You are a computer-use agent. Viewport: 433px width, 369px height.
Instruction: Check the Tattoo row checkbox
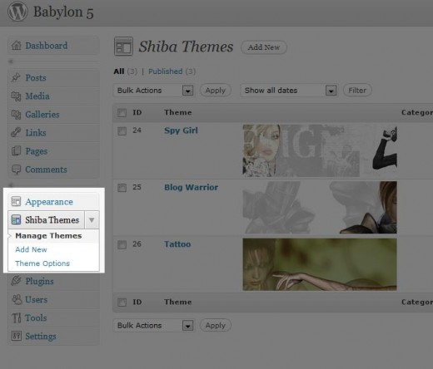[122, 245]
